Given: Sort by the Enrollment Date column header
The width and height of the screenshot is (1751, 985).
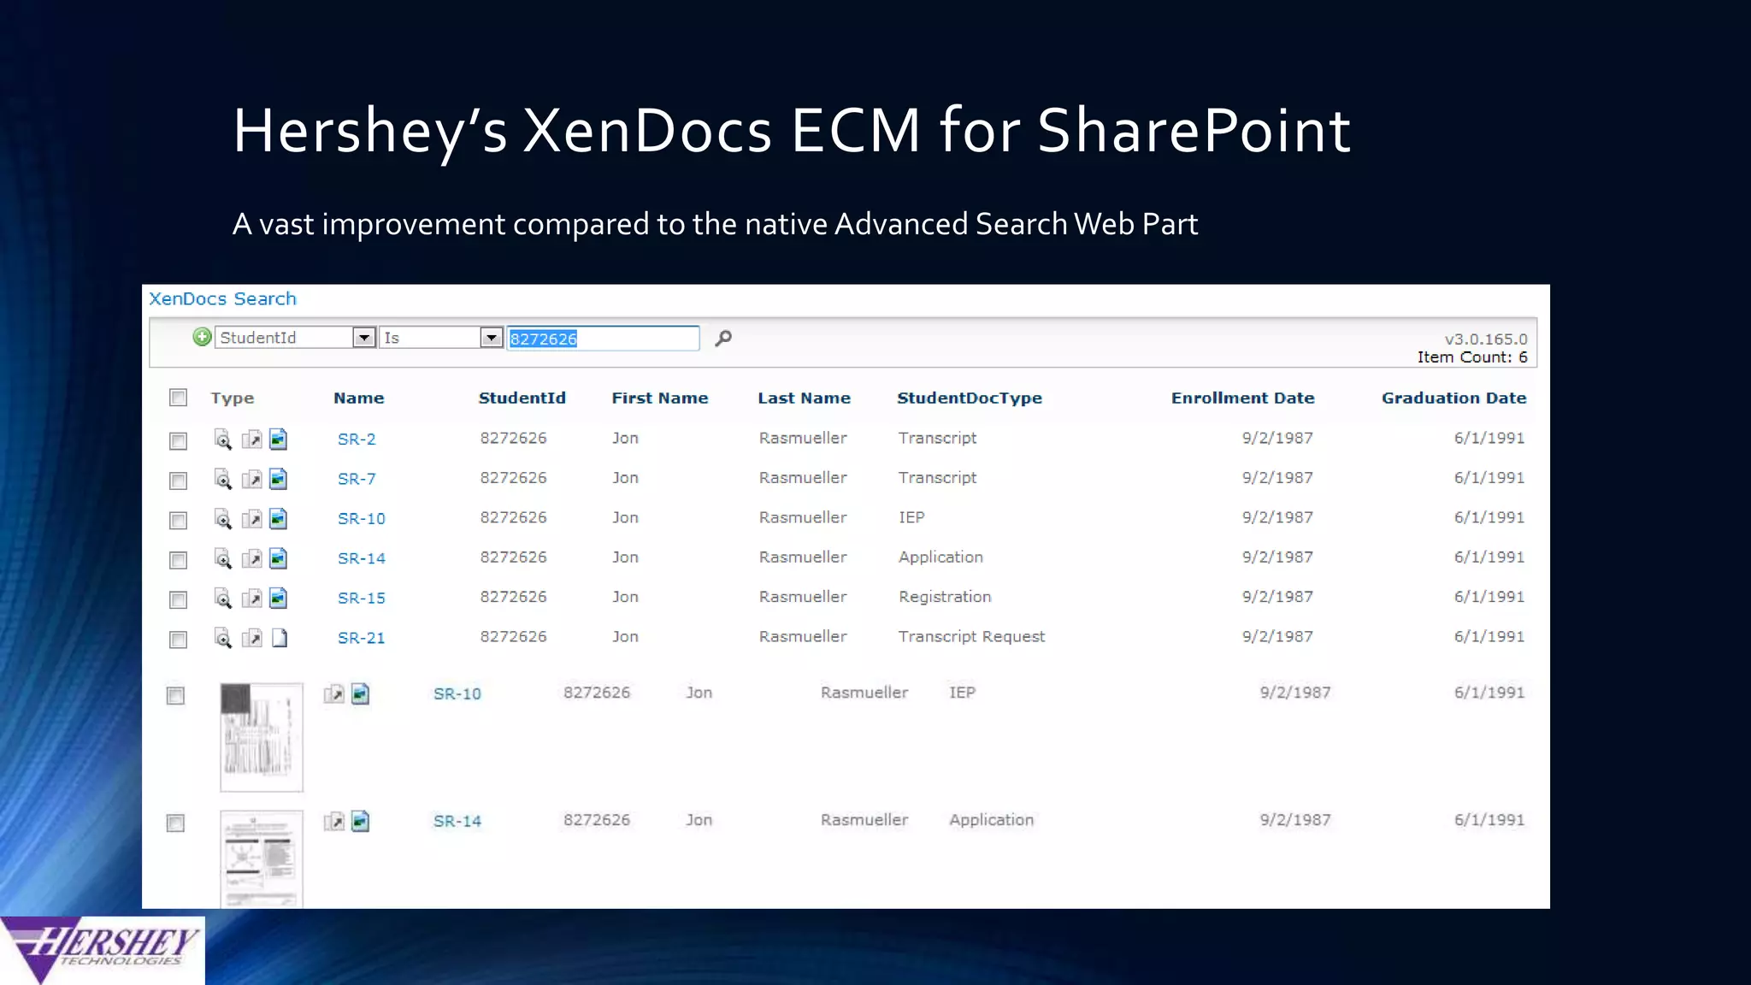Looking at the screenshot, I should [1242, 398].
